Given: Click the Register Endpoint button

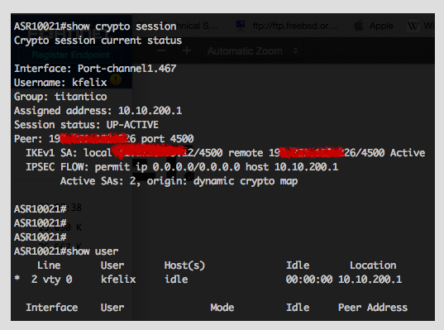Looking at the screenshot, I should coord(70,55).
